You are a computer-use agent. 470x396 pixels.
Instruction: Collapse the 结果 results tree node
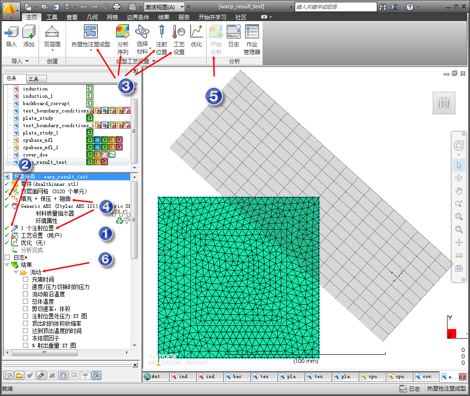(7, 265)
